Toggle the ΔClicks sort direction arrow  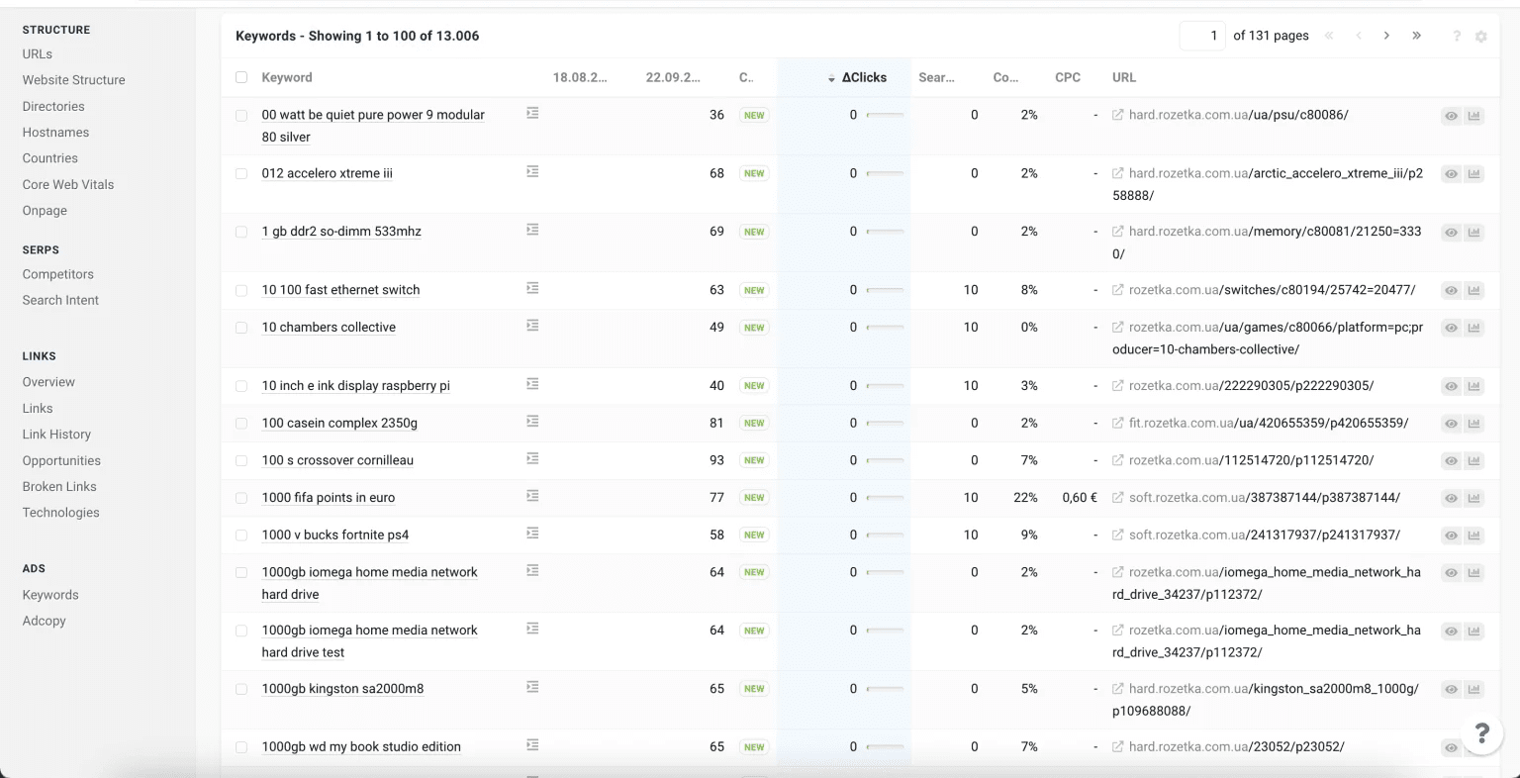tap(830, 76)
